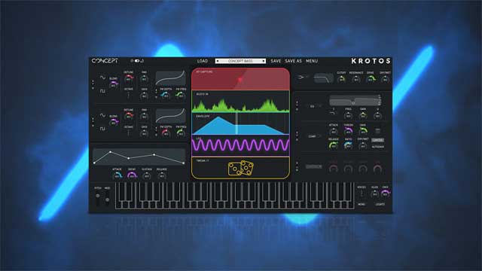Click the master Gain knob near Glide

(x=385, y=193)
